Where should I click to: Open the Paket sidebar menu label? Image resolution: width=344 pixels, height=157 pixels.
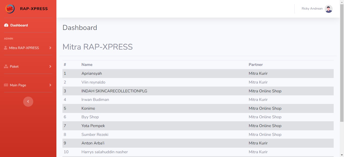coord(14,66)
